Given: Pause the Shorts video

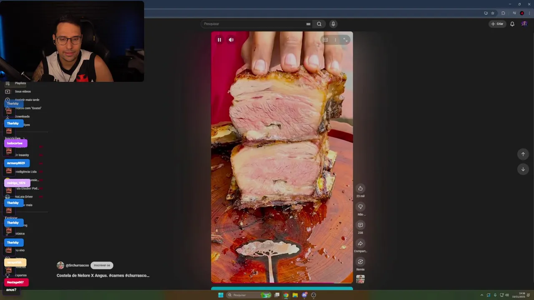Looking at the screenshot, I should [x=219, y=40].
